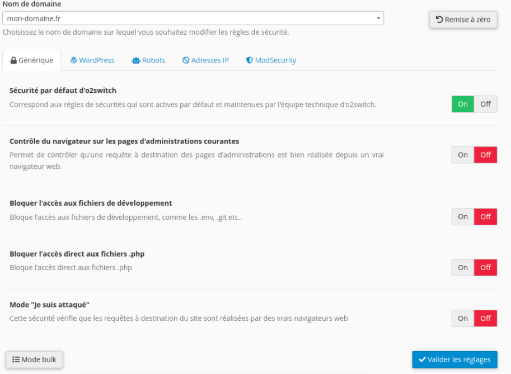The image size is (511, 374).
Task: Click the shield icon beside ModSecurity
Action: [x=249, y=60]
